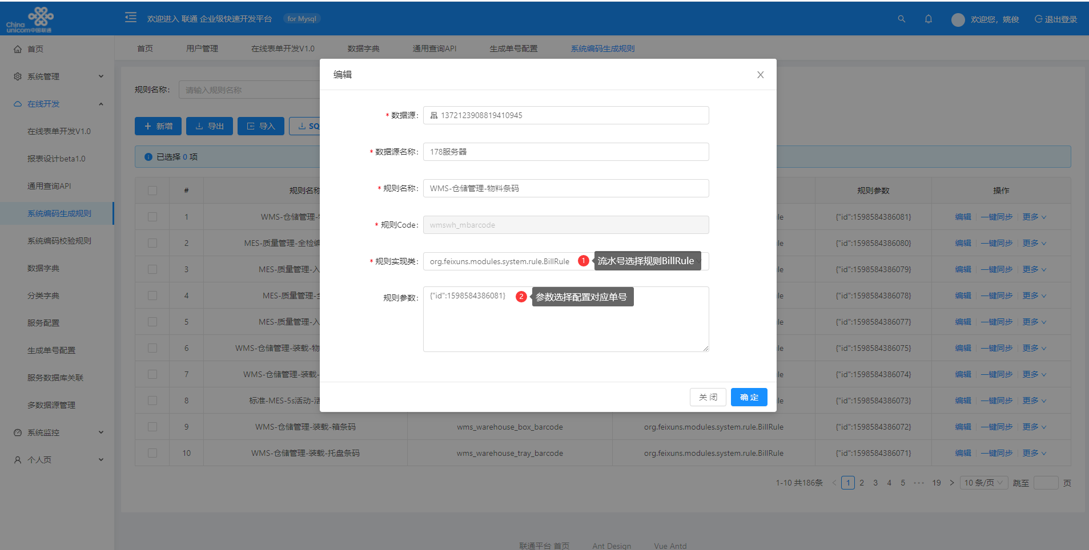Image resolution: width=1089 pixels, height=550 pixels.
Task: Collapse the 在线开发 sidebar menu
Action: pyautogui.click(x=57, y=104)
